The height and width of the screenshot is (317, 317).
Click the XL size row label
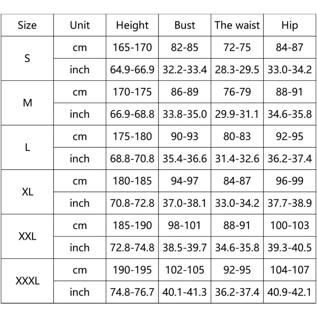pyautogui.click(x=27, y=192)
